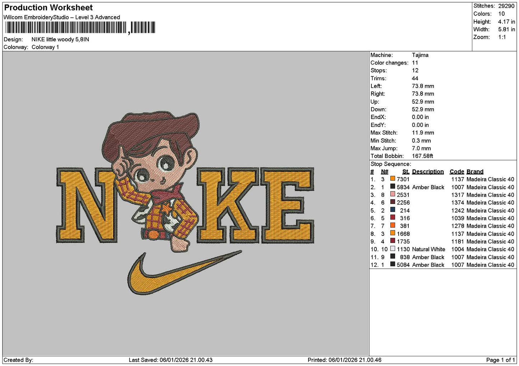Click the 'Right:' measurement label
The image size is (519, 366).
click(x=378, y=94)
